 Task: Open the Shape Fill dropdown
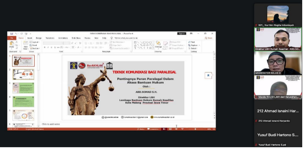[175, 42]
